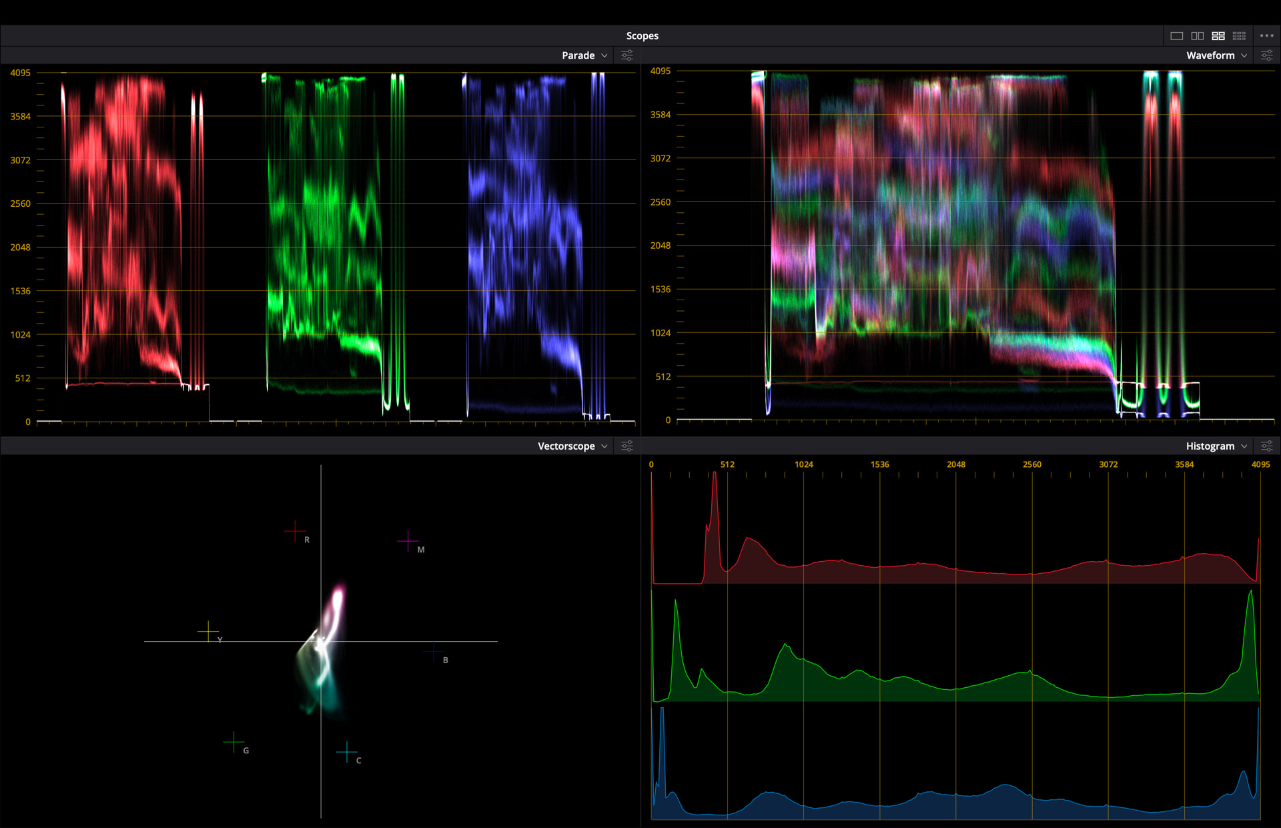Switch to single scope layout view

[x=1177, y=36]
